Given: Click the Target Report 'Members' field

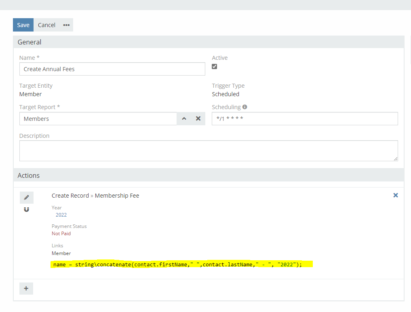Looking at the screenshot, I should pyautogui.click(x=98, y=119).
